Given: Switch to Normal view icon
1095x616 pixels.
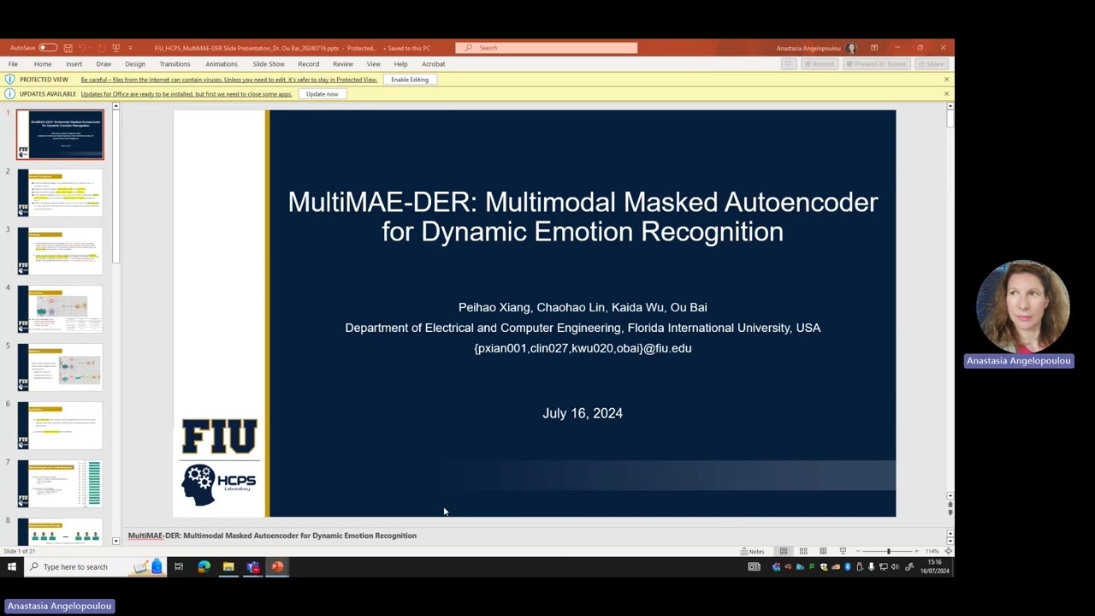Looking at the screenshot, I should [x=783, y=551].
